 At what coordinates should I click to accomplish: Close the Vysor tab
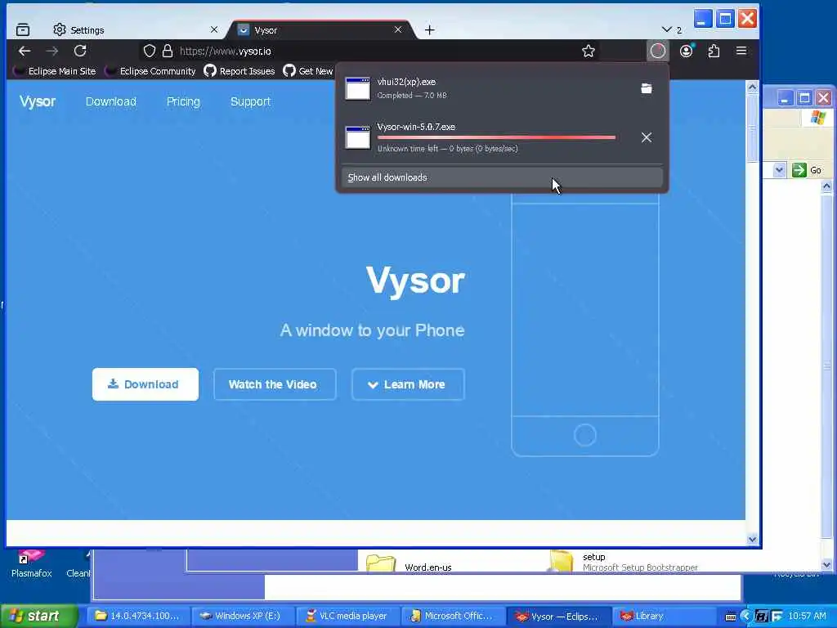coord(398,30)
